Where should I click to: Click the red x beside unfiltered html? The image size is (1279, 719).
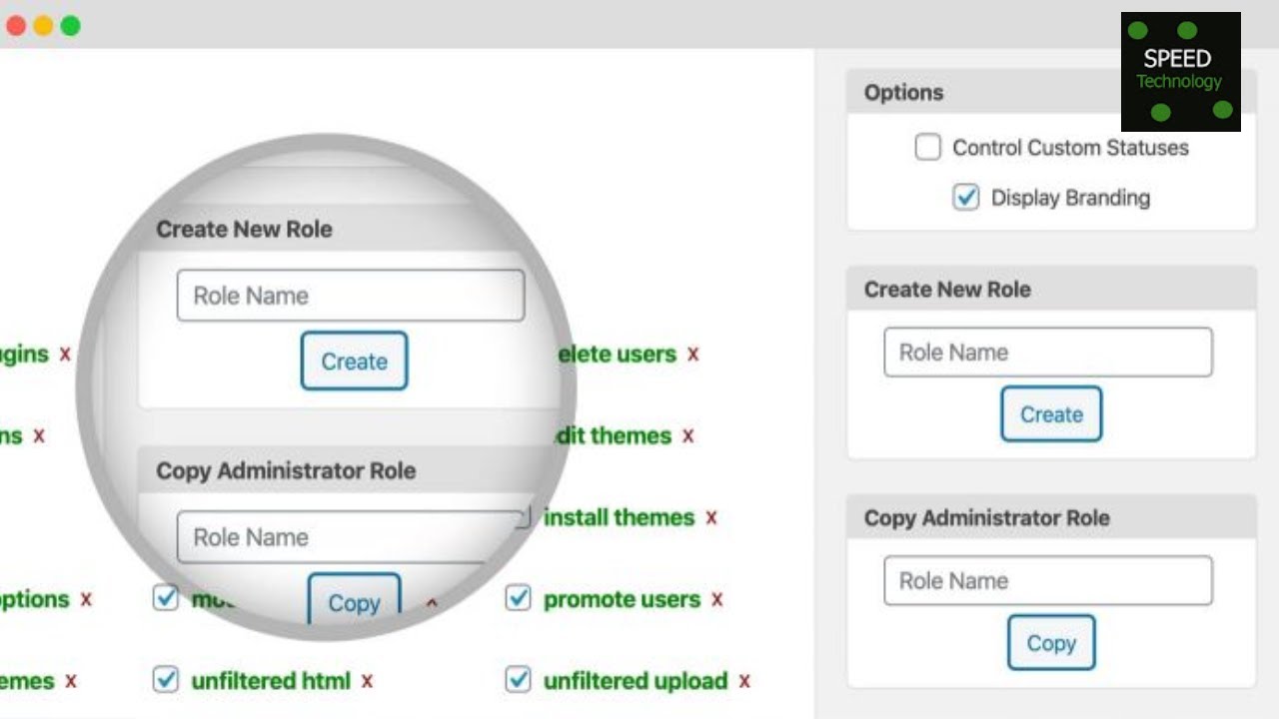click(367, 682)
